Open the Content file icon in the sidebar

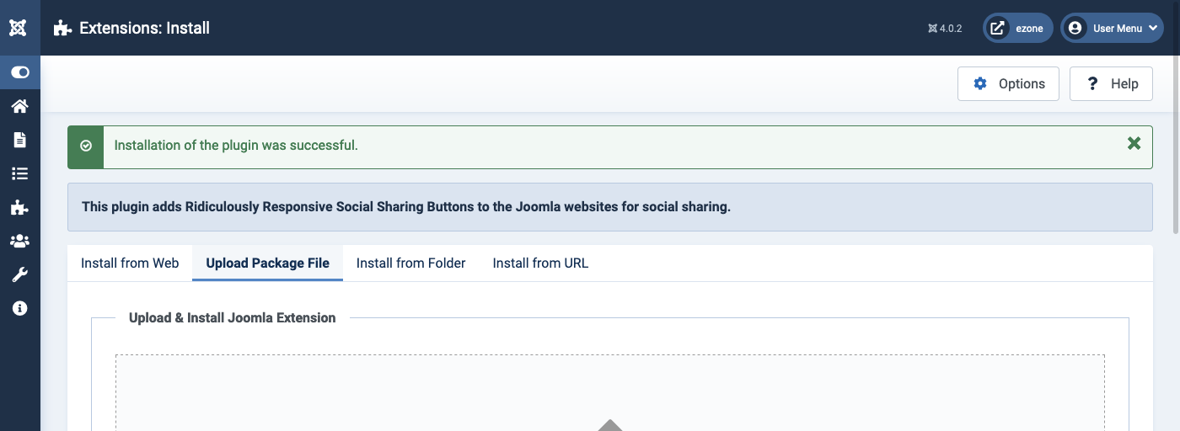tap(19, 140)
